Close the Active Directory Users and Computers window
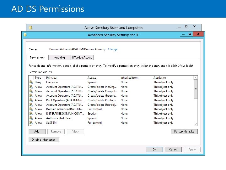This screenshot has width=226, height=170. 194,26
